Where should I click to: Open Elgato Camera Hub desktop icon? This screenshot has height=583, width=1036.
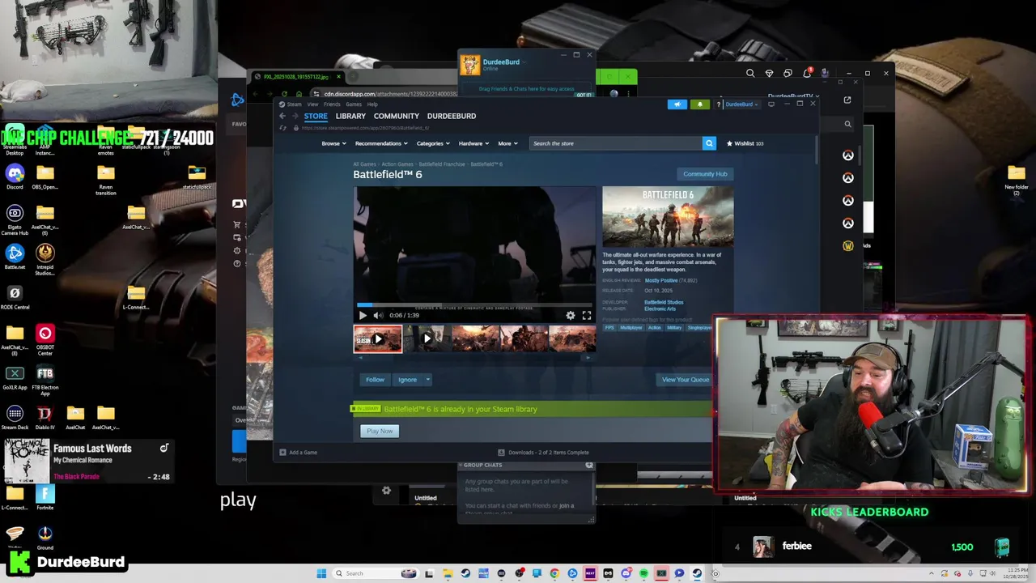tap(15, 217)
